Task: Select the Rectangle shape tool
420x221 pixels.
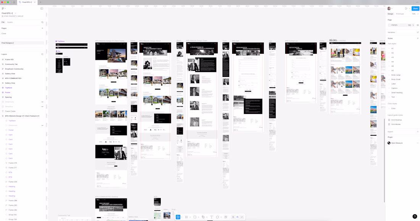Action: (x=195, y=217)
